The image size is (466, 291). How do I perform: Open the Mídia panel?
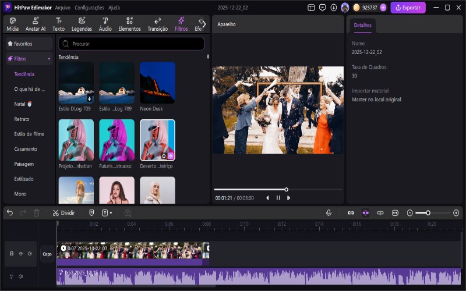[12, 24]
